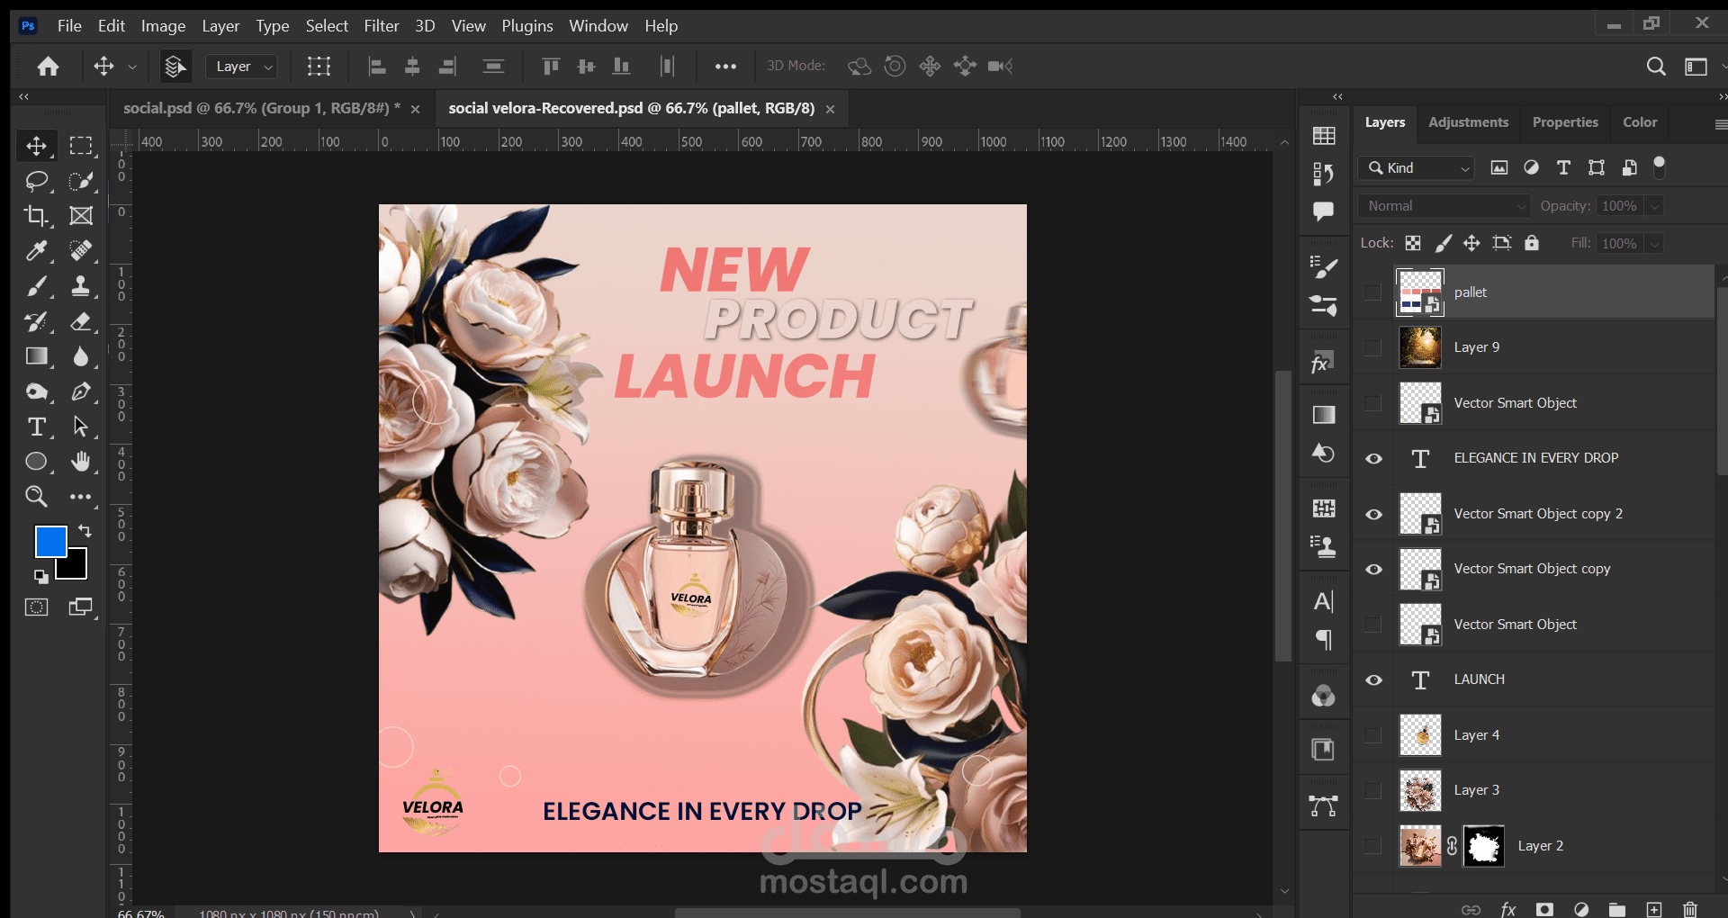Click the blue foreground color swatch
The image size is (1728, 918).
tap(50, 542)
